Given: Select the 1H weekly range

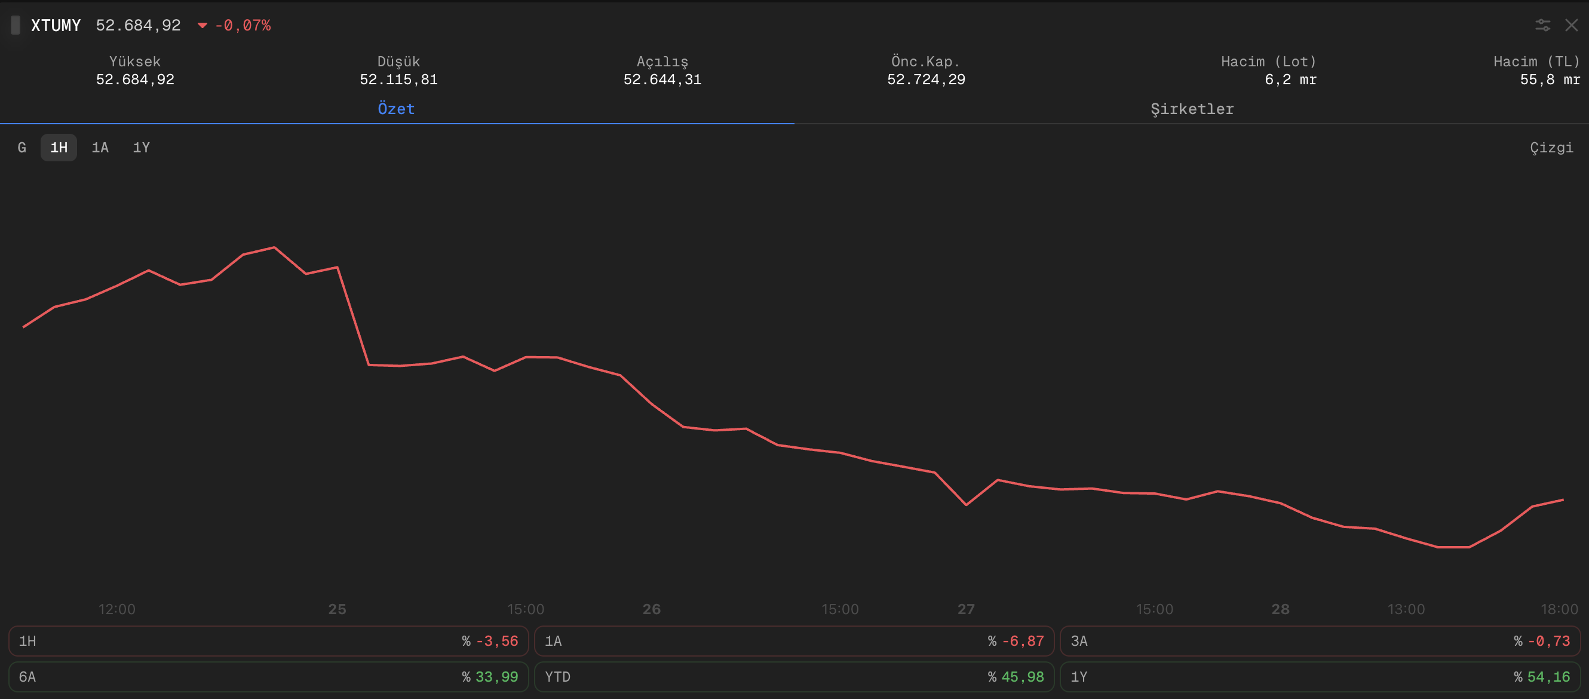Looking at the screenshot, I should pos(59,148).
